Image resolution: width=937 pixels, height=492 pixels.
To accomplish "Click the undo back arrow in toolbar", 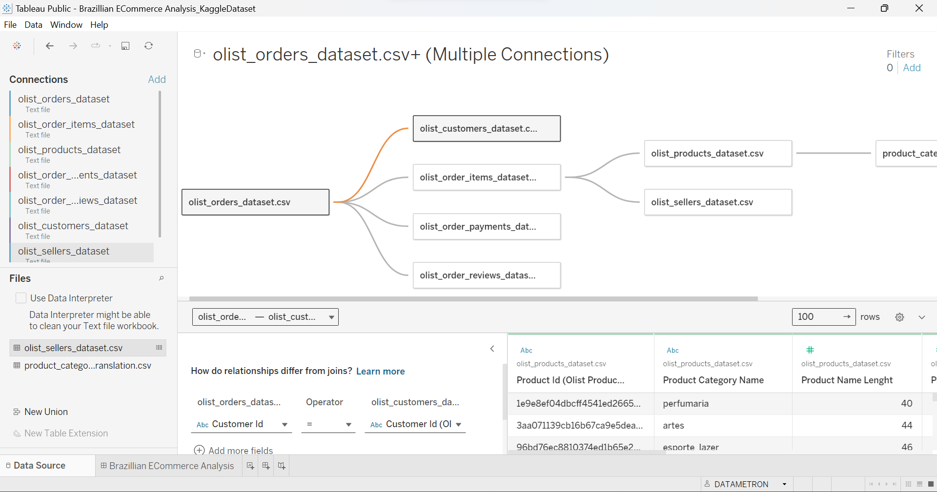I will point(49,45).
